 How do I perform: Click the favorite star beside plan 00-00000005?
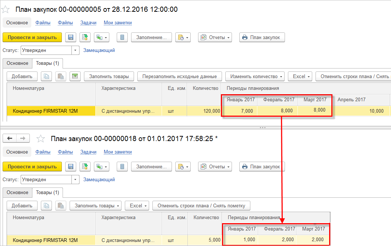tap(5, 10)
